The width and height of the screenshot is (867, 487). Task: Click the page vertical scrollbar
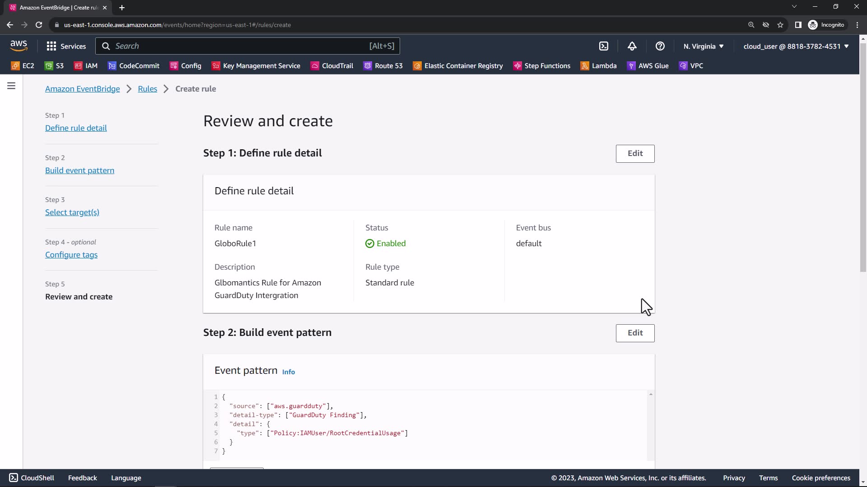[862, 158]
